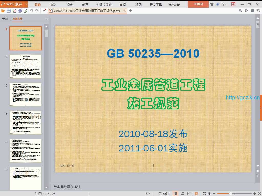Click the Undo arrow icon
Image resolution: width=262 pixels, height=196 pixels.
pos(31,11)
